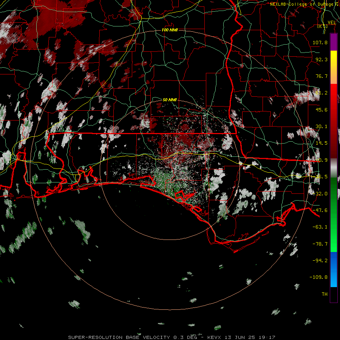Click the TH label on the legend
340x340 pixels.
coord(325,294)
